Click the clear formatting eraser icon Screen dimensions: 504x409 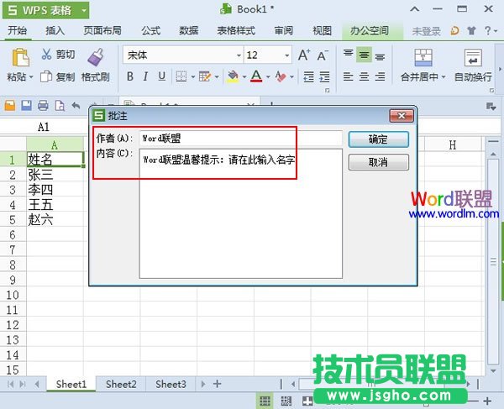point(281,76)
